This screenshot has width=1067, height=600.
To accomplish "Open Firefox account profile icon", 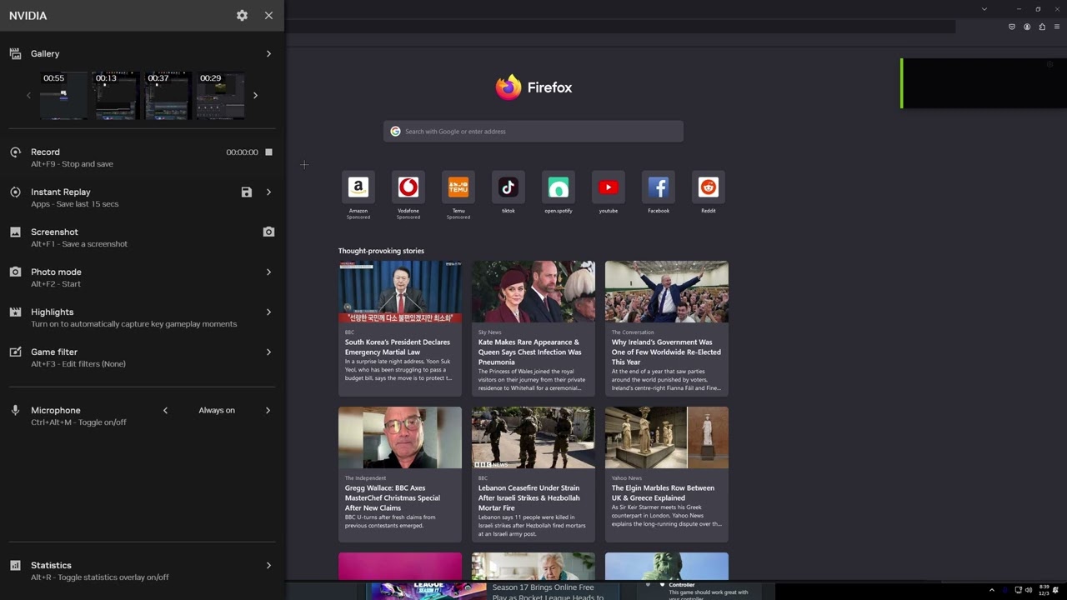I will click(x=1027, y=27).
